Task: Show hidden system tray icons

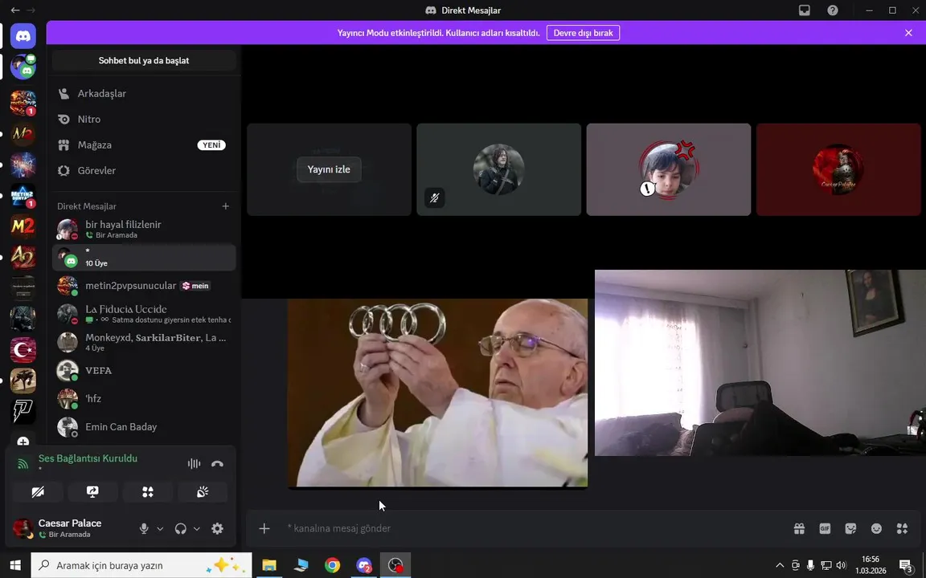Action: [x=780, y=566]
